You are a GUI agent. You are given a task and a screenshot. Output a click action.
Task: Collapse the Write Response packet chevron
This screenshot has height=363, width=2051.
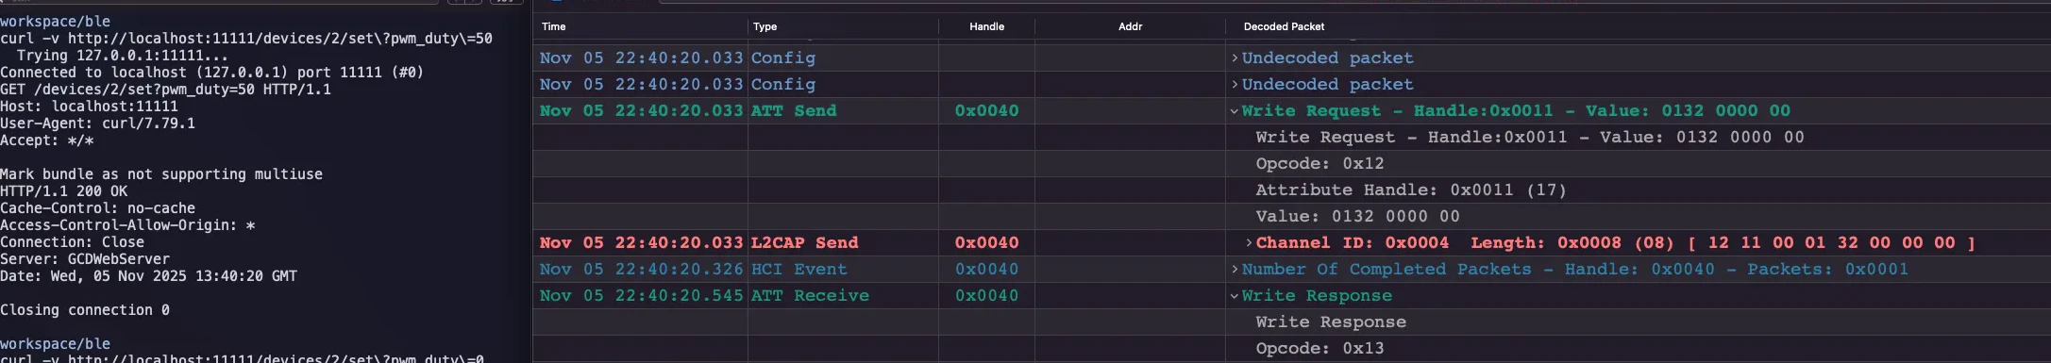click(1235, 295)
